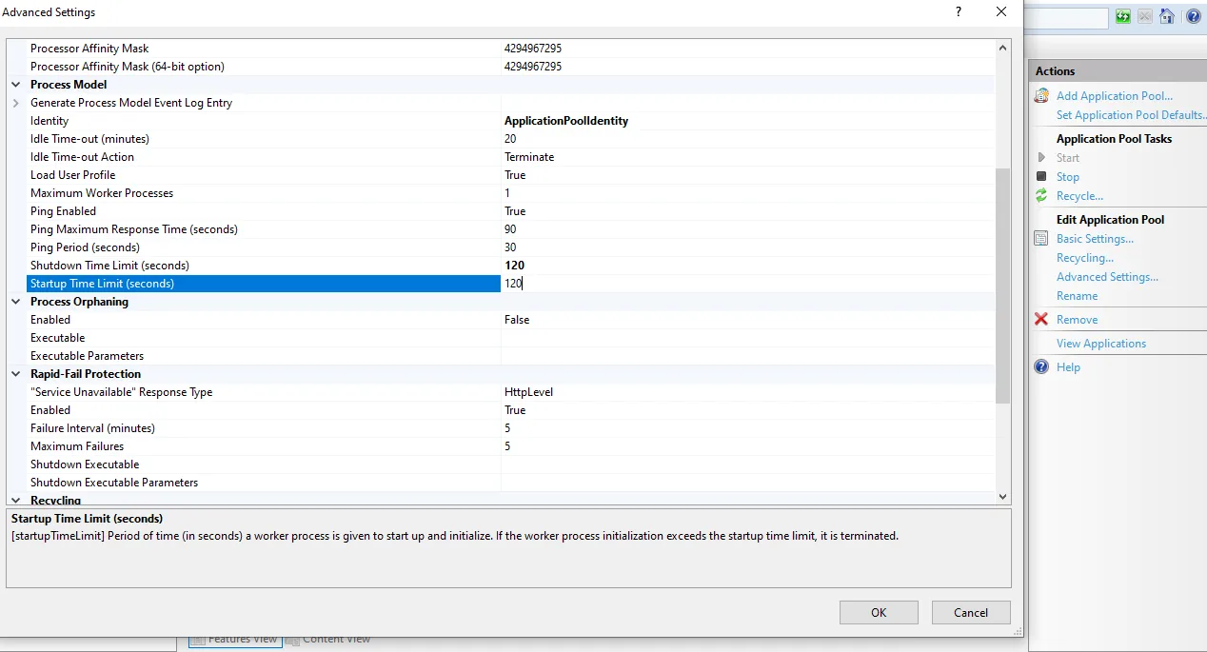Select the Ping Enabled row

point(509,211)
